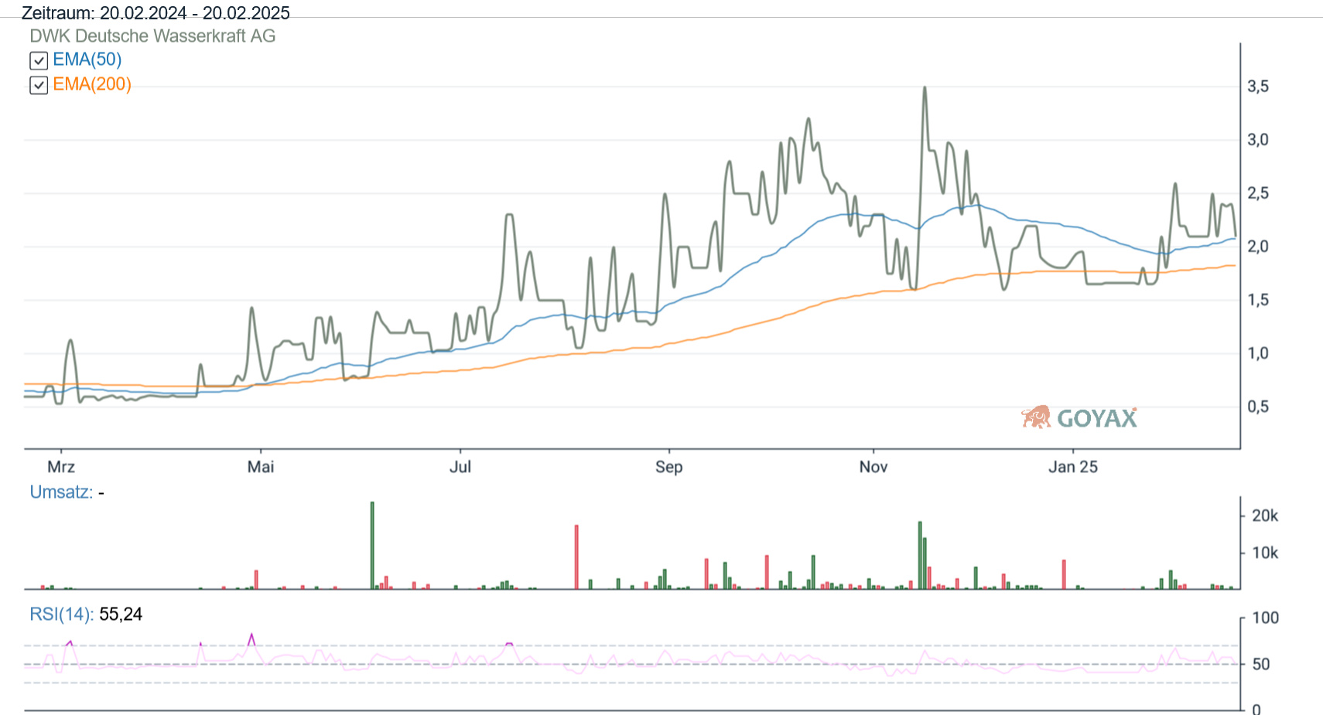Click the 2,0 price axis label
The image size is (1323, 715).
(x=1258, y=247)
